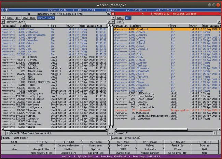This screenshot has height=159, width=222.
Task: Switch to the worker-4.4.0 tab
Action: pyautogui.click(x=15, y=22)
